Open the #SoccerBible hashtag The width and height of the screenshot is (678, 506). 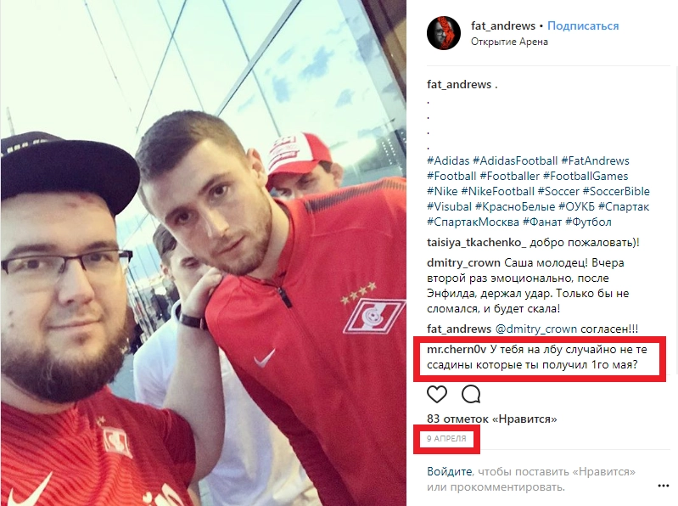(x=616, y=191)
